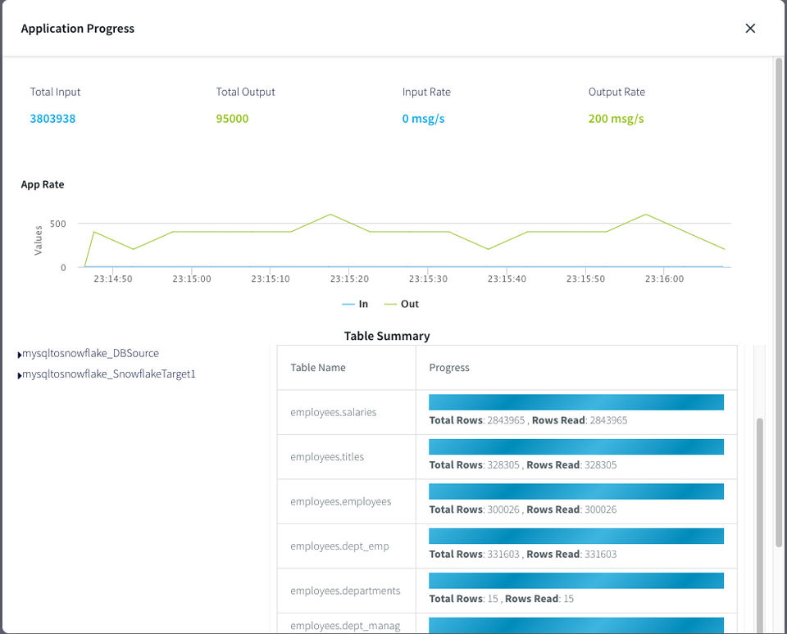Click the employees.titles progress bar
Image resolution: width=787 pixels, height=634 pixels.
pos(576,446)
